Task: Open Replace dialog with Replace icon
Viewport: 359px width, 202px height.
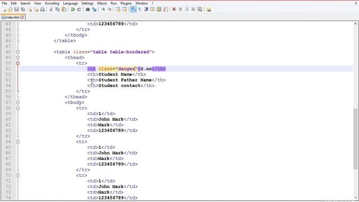Action: 94,10
